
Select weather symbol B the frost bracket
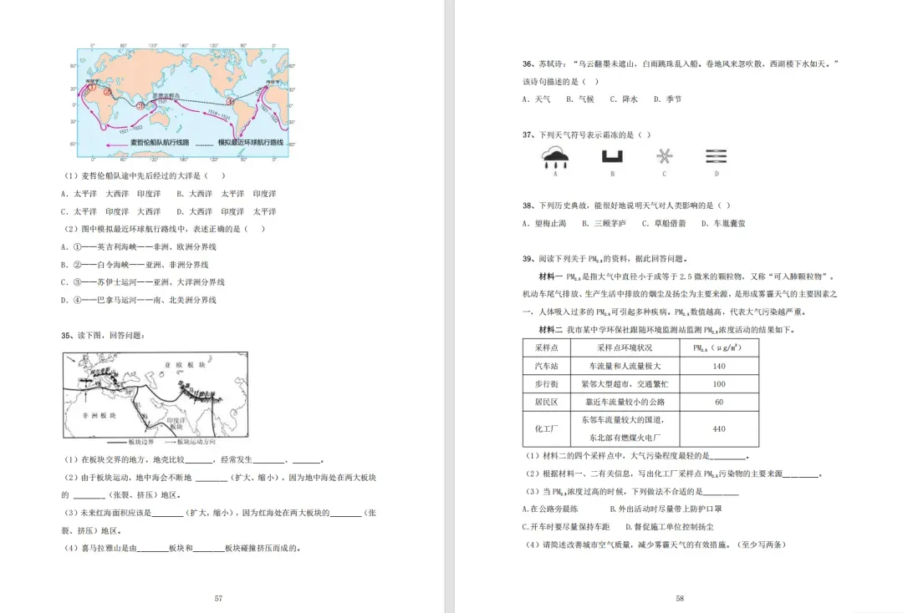tap(613, 157)
